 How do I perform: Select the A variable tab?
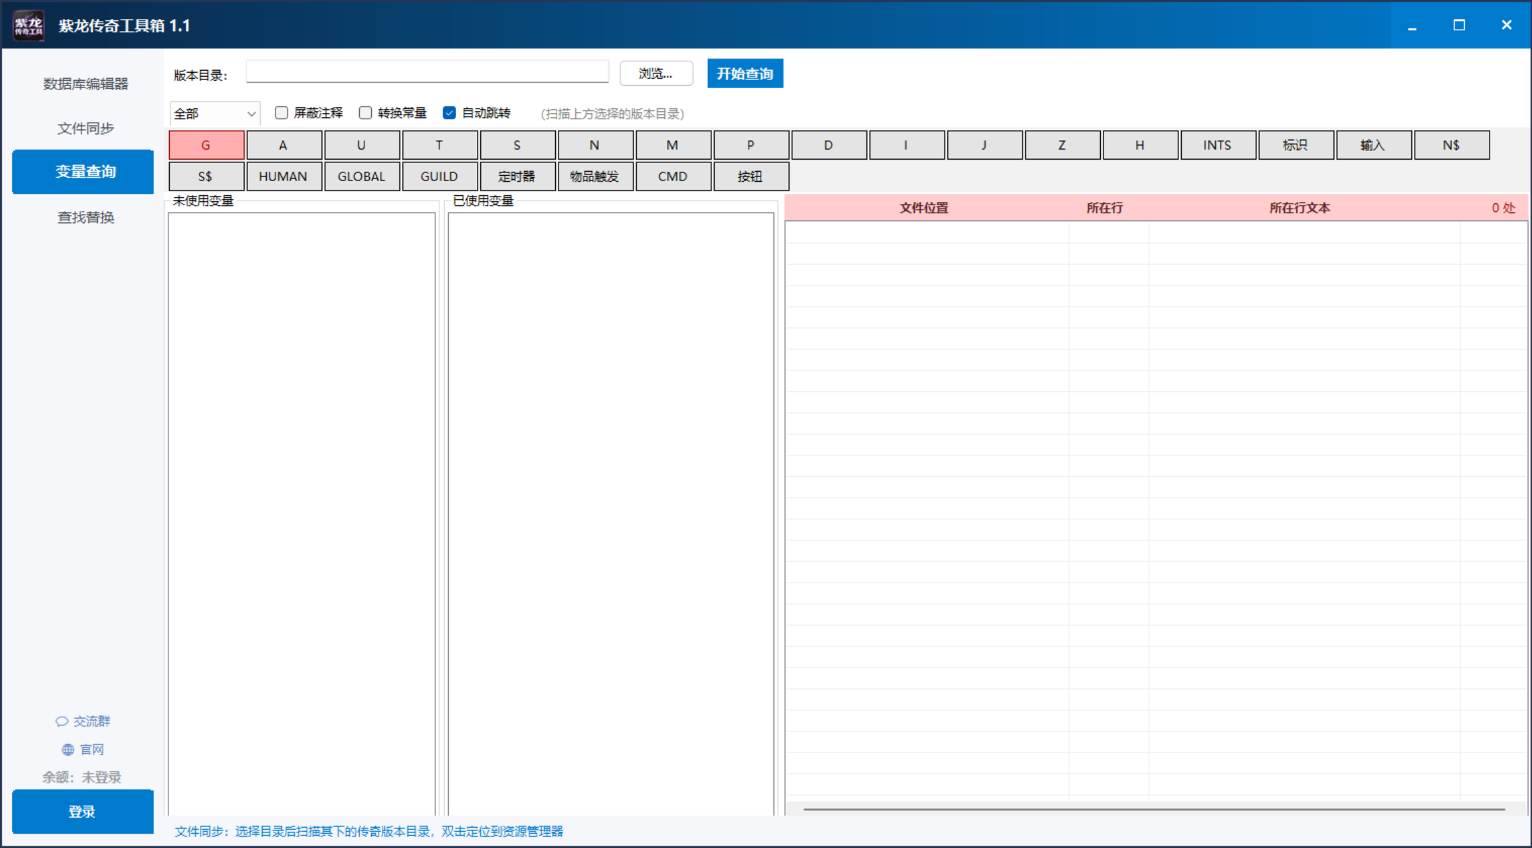pyautogui.click(x=284, y=145)
